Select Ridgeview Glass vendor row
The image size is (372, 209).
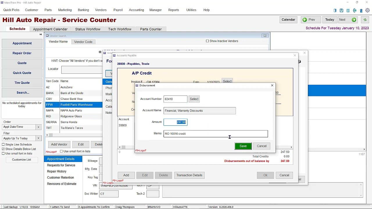tap(74, 116)
